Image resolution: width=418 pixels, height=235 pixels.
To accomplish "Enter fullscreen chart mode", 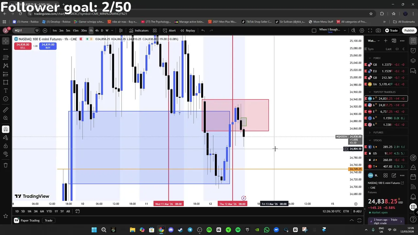I will point(370,30).
